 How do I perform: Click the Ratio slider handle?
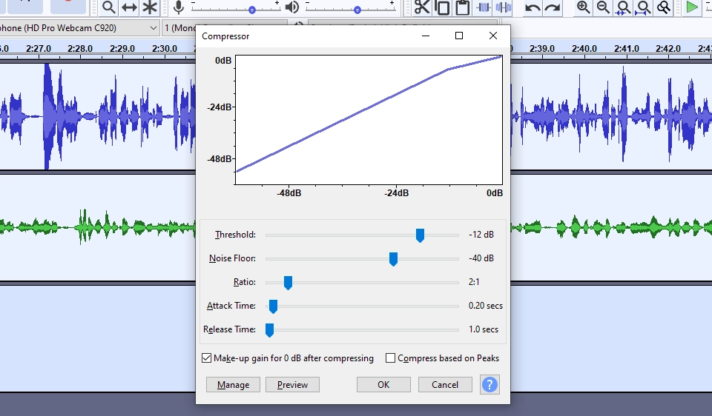point(288,282)
